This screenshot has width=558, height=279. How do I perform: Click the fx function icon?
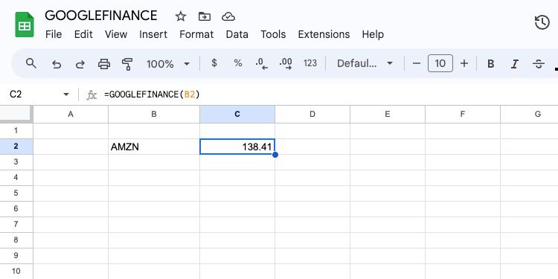pyautogui.click(x=92, y=95)
